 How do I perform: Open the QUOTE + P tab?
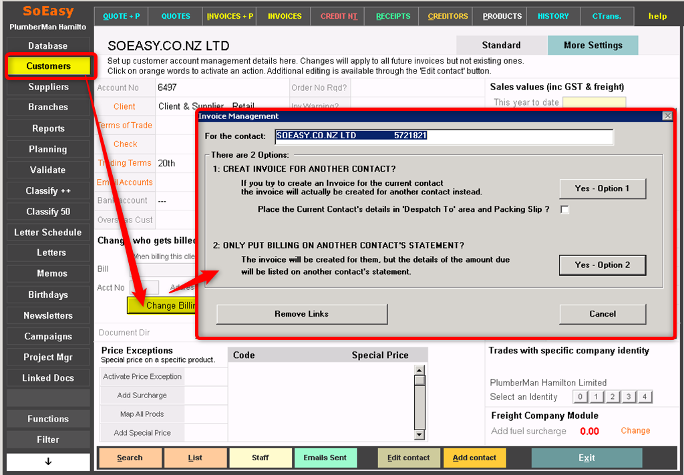(x=122, y=17)
